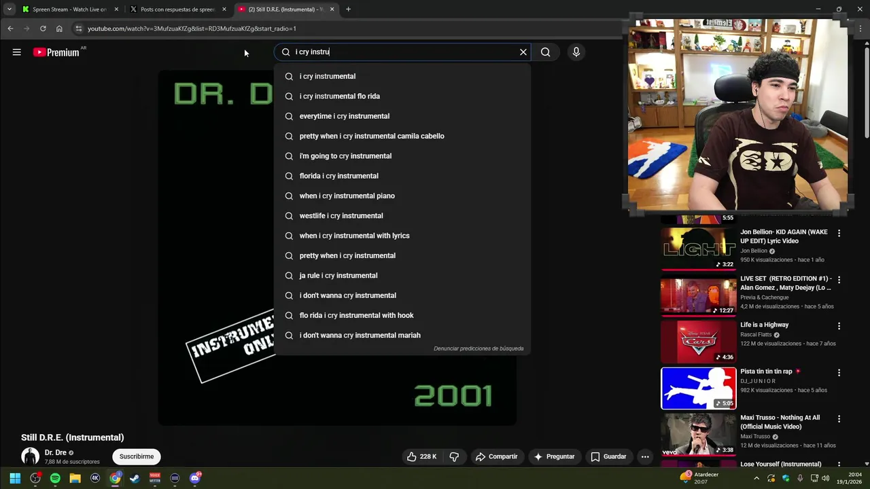Choose 'i'm going to cry instrumental' suggestion
The image size is (870, 489).
point(402,156)
